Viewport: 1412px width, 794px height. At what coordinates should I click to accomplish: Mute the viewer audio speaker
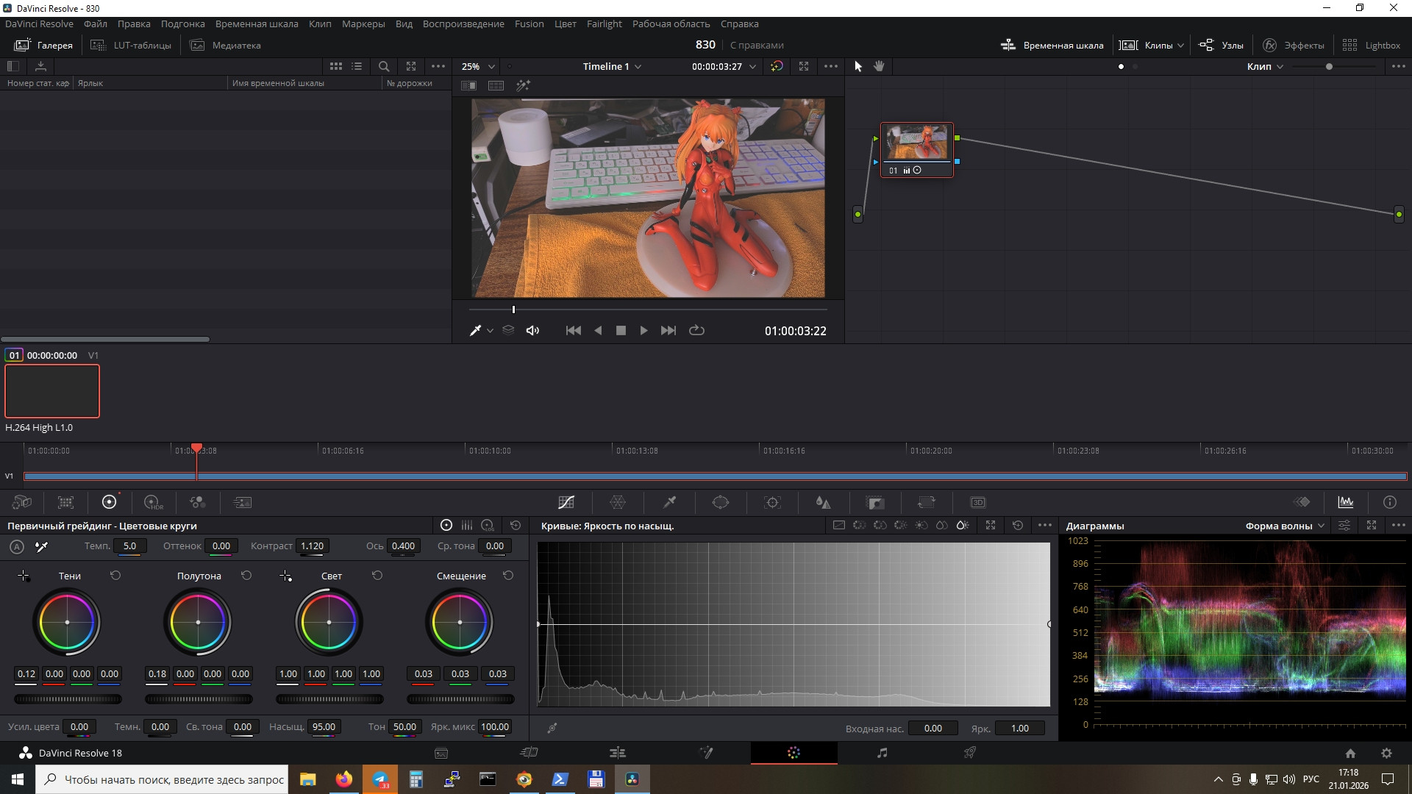[532, 331]
